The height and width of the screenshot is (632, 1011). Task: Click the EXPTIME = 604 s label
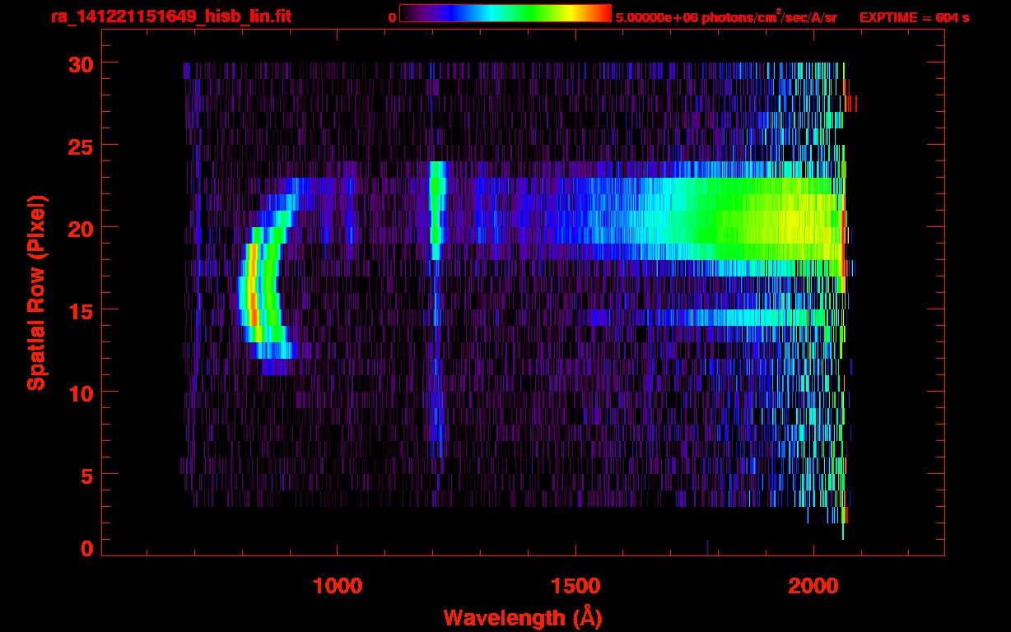point(914,17)
